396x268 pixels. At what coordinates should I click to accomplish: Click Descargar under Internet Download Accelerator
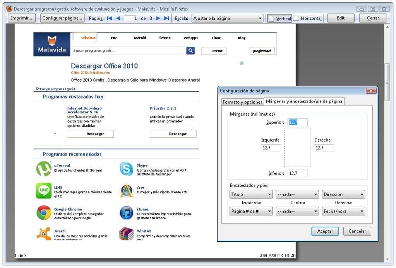point(91,134)
